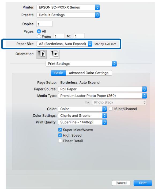Open the disabled Ink Photo Black dropdown
155x189 pixels.
(119, 102)
